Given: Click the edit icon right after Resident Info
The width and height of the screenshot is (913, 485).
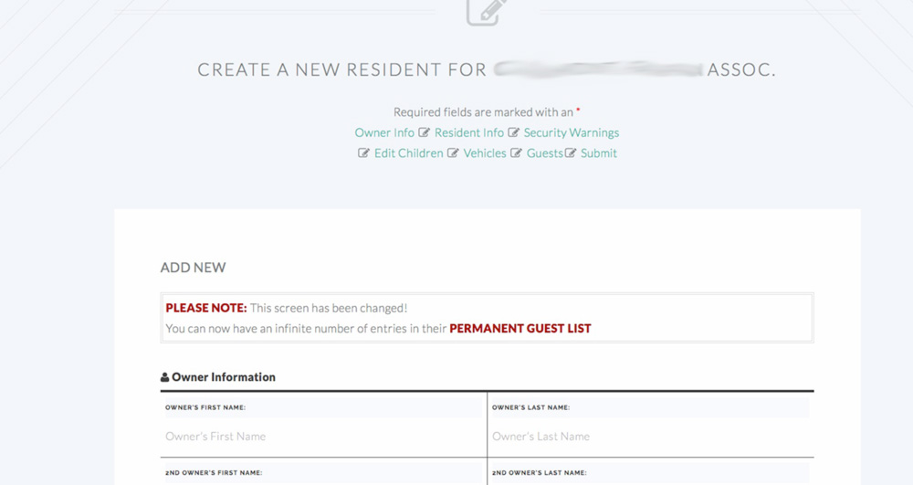Looking at the screenshot, I should pyautogui.click(x=513, y=132).
